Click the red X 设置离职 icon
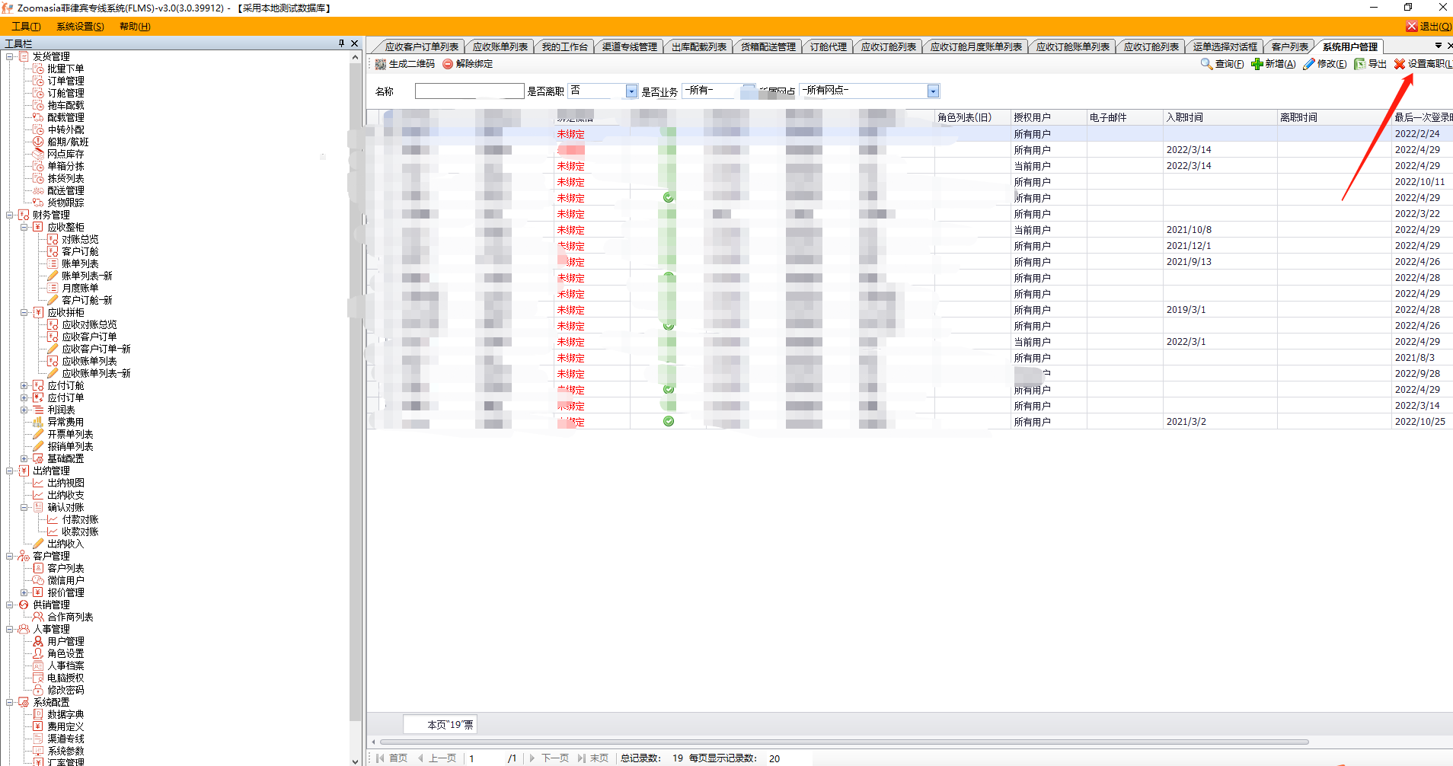The height and width of the screenshot is (766, 1453). tap(1400, 64)
